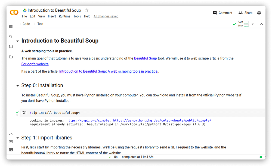Open the Runtime menu
Viewport: 272px width, 167px height.
click(x=64, y=16)
